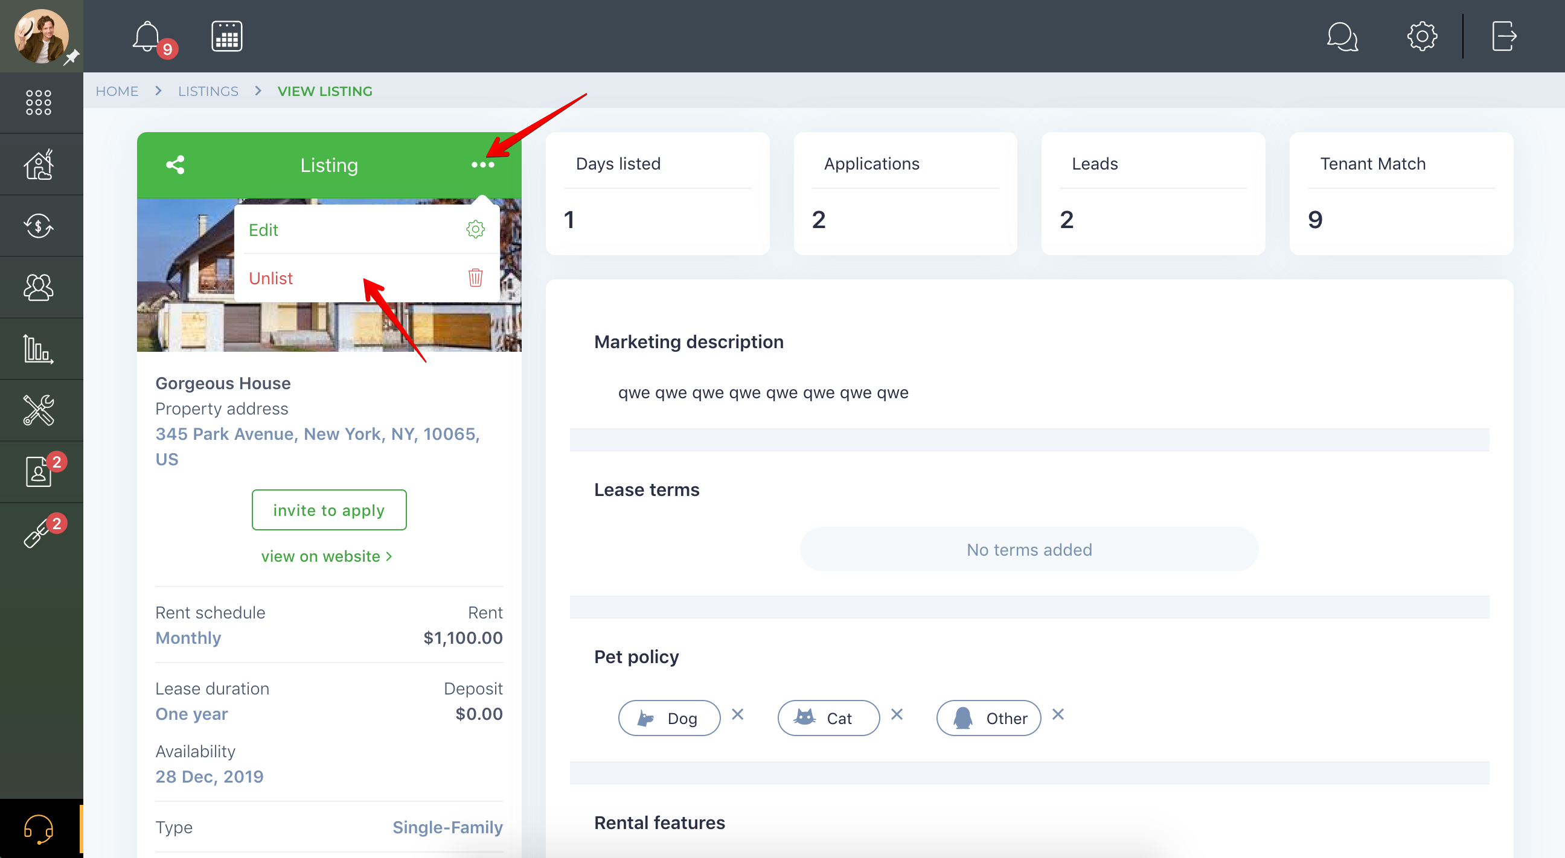Open the contacts people icon in sidebar
Viewport: 1565px width, 858px height.
pyautogui.click(x=39, y=287)
